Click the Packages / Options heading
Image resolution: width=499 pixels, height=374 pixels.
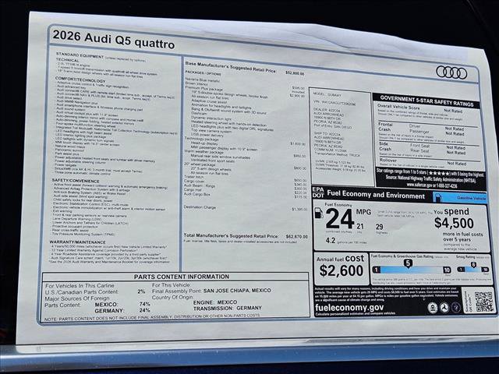tap(203, 73)
